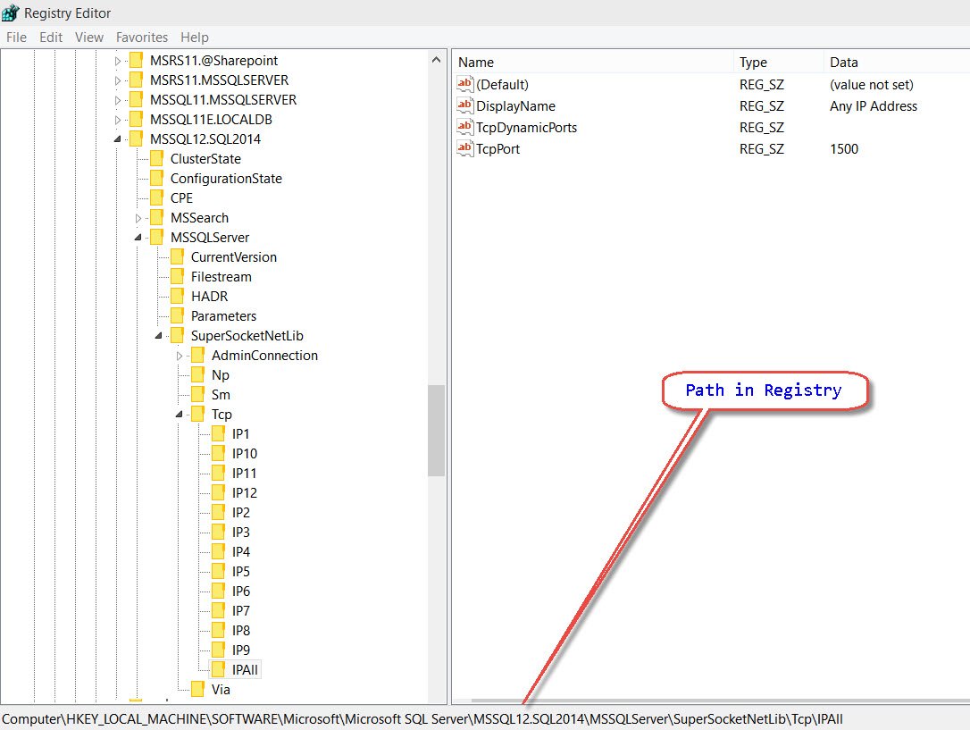Open the Favorites menu
The image size is (970, 730).
coord(142,38)
